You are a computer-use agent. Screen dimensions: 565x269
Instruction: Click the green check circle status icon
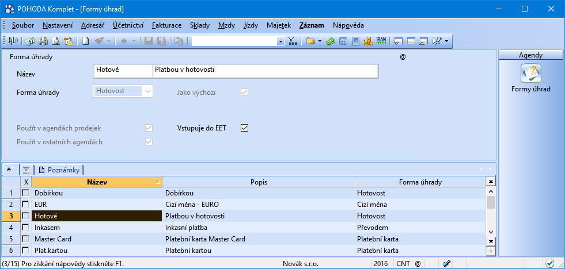(x=549, y=263)
